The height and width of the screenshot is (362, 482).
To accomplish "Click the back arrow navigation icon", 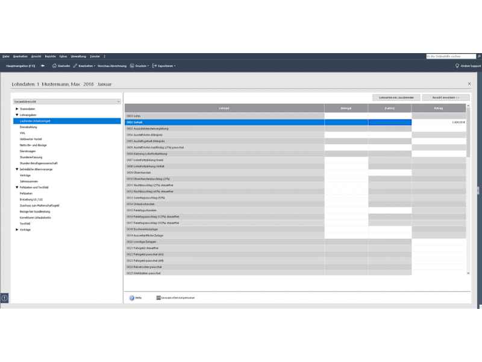I will coord(43,65).
